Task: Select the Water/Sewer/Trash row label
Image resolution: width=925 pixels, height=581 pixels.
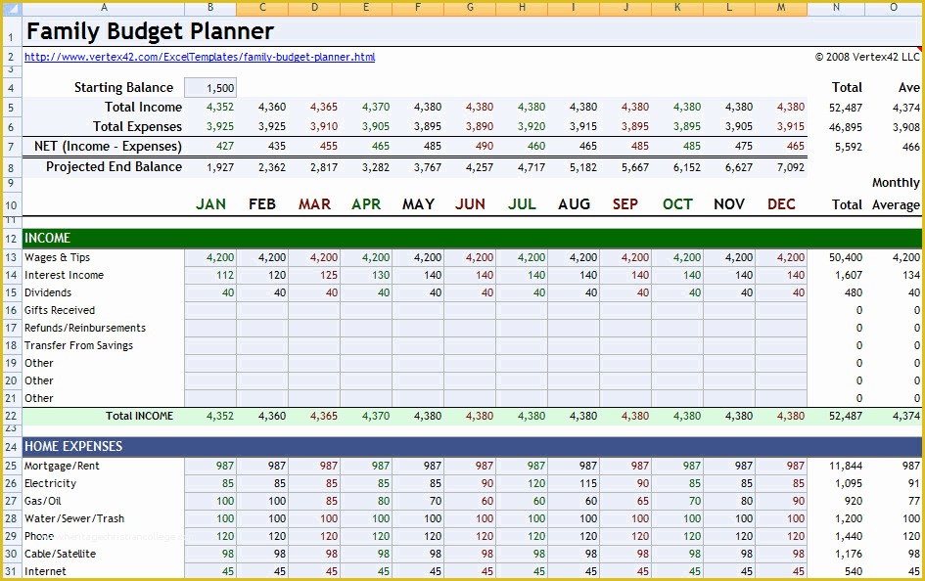Action: (74, 519)
